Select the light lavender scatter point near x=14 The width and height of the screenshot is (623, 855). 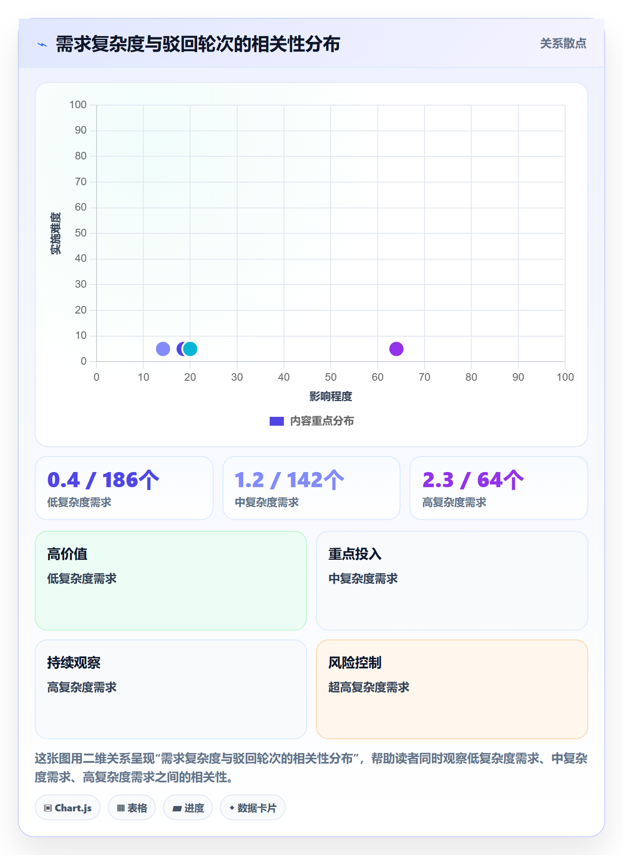[x=163, y=349]
